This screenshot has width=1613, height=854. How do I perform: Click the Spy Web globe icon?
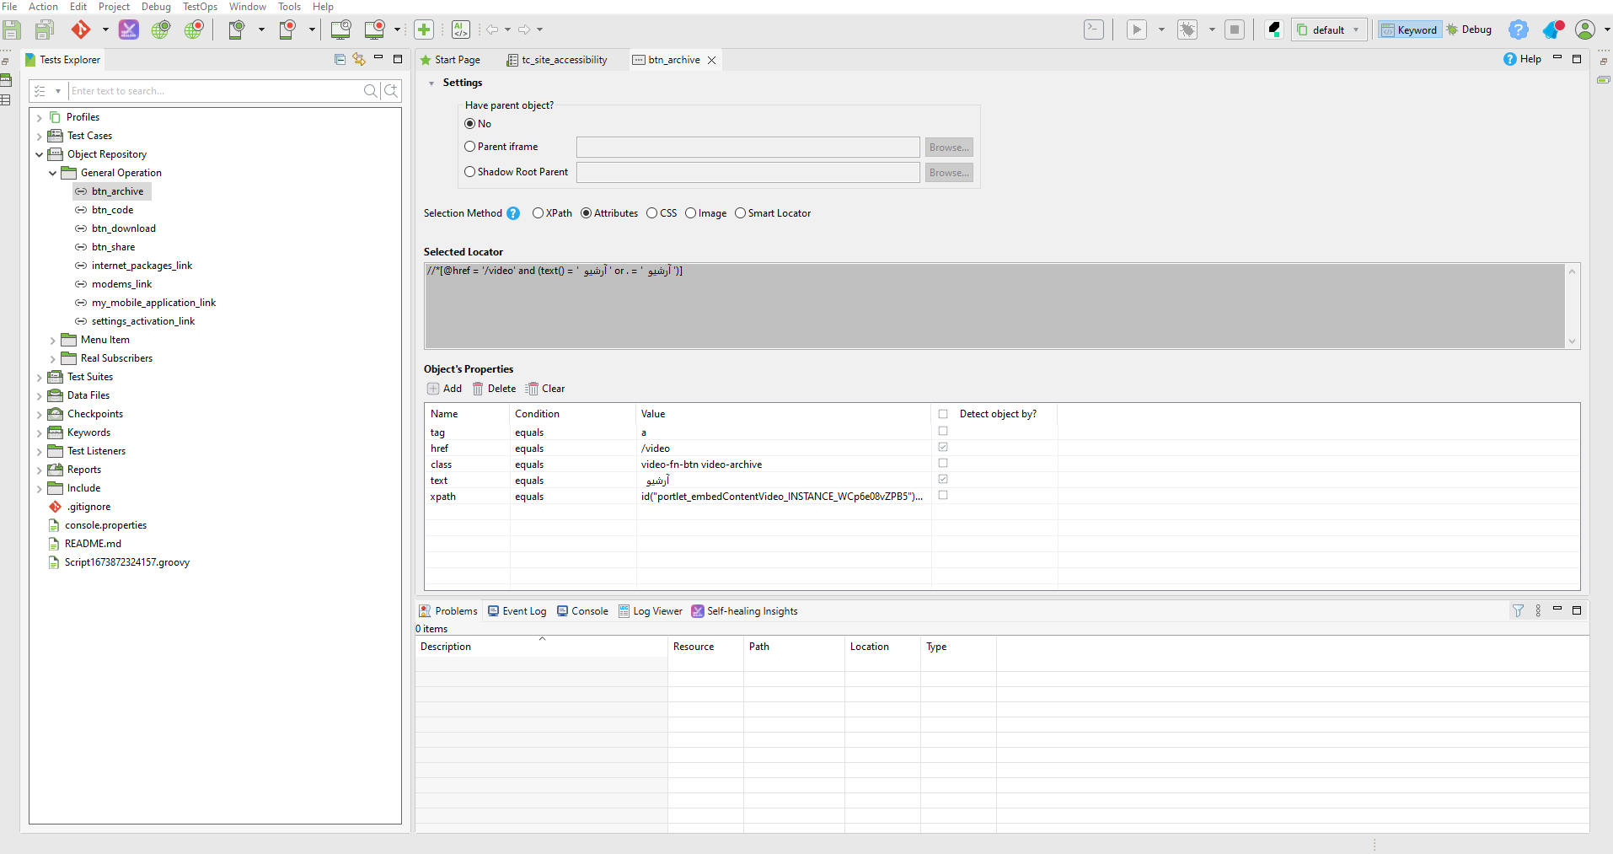(x=160, y=30)
